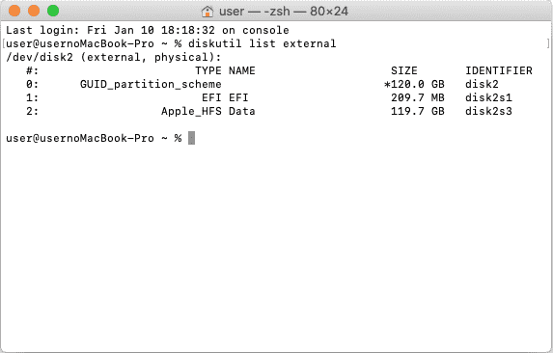The height and width of the screenshot is (353, 553).
Task: Click the 'diskutil list external' command text
Action: tap(263, 43)
